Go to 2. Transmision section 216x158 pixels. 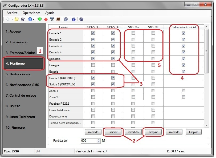point(17,42)
